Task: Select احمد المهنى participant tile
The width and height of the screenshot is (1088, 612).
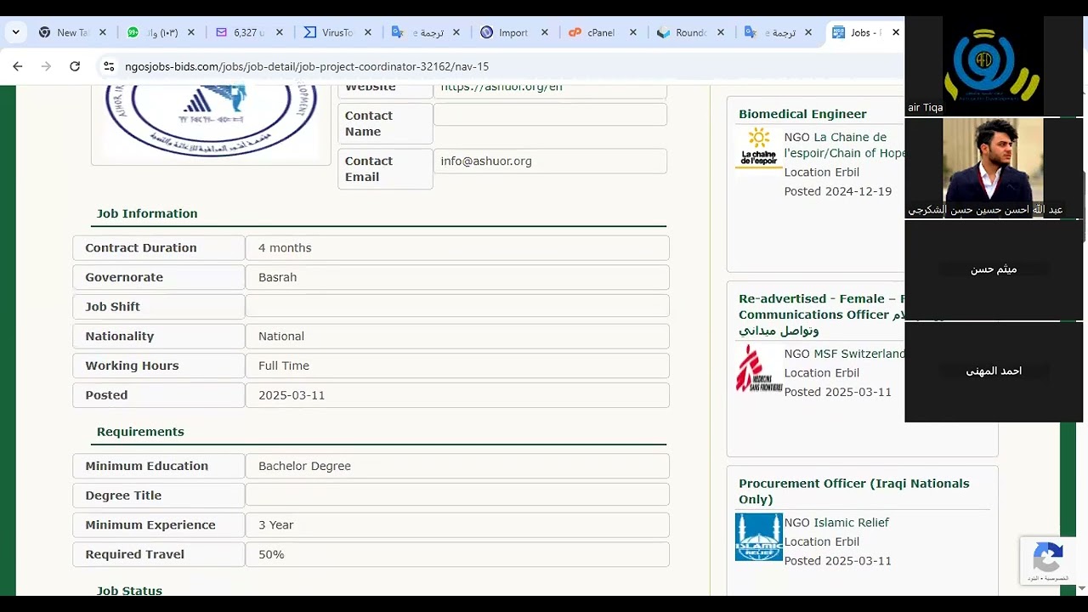Action: click(994, 371)
